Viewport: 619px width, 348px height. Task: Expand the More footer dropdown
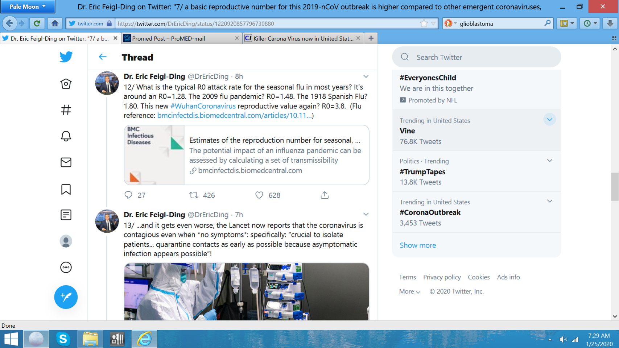pos(409,291)
